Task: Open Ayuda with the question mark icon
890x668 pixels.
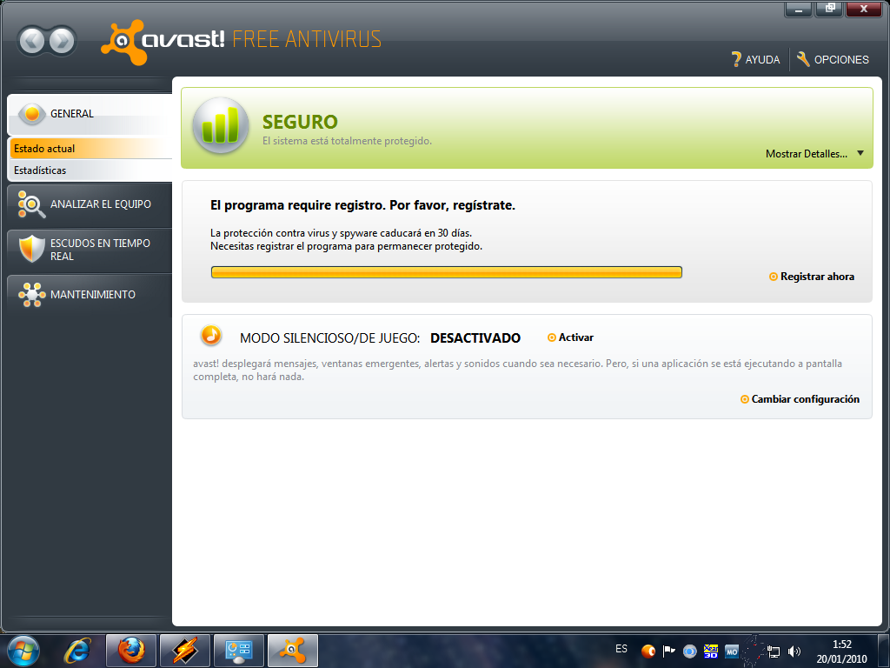Action: pos(735,59)
